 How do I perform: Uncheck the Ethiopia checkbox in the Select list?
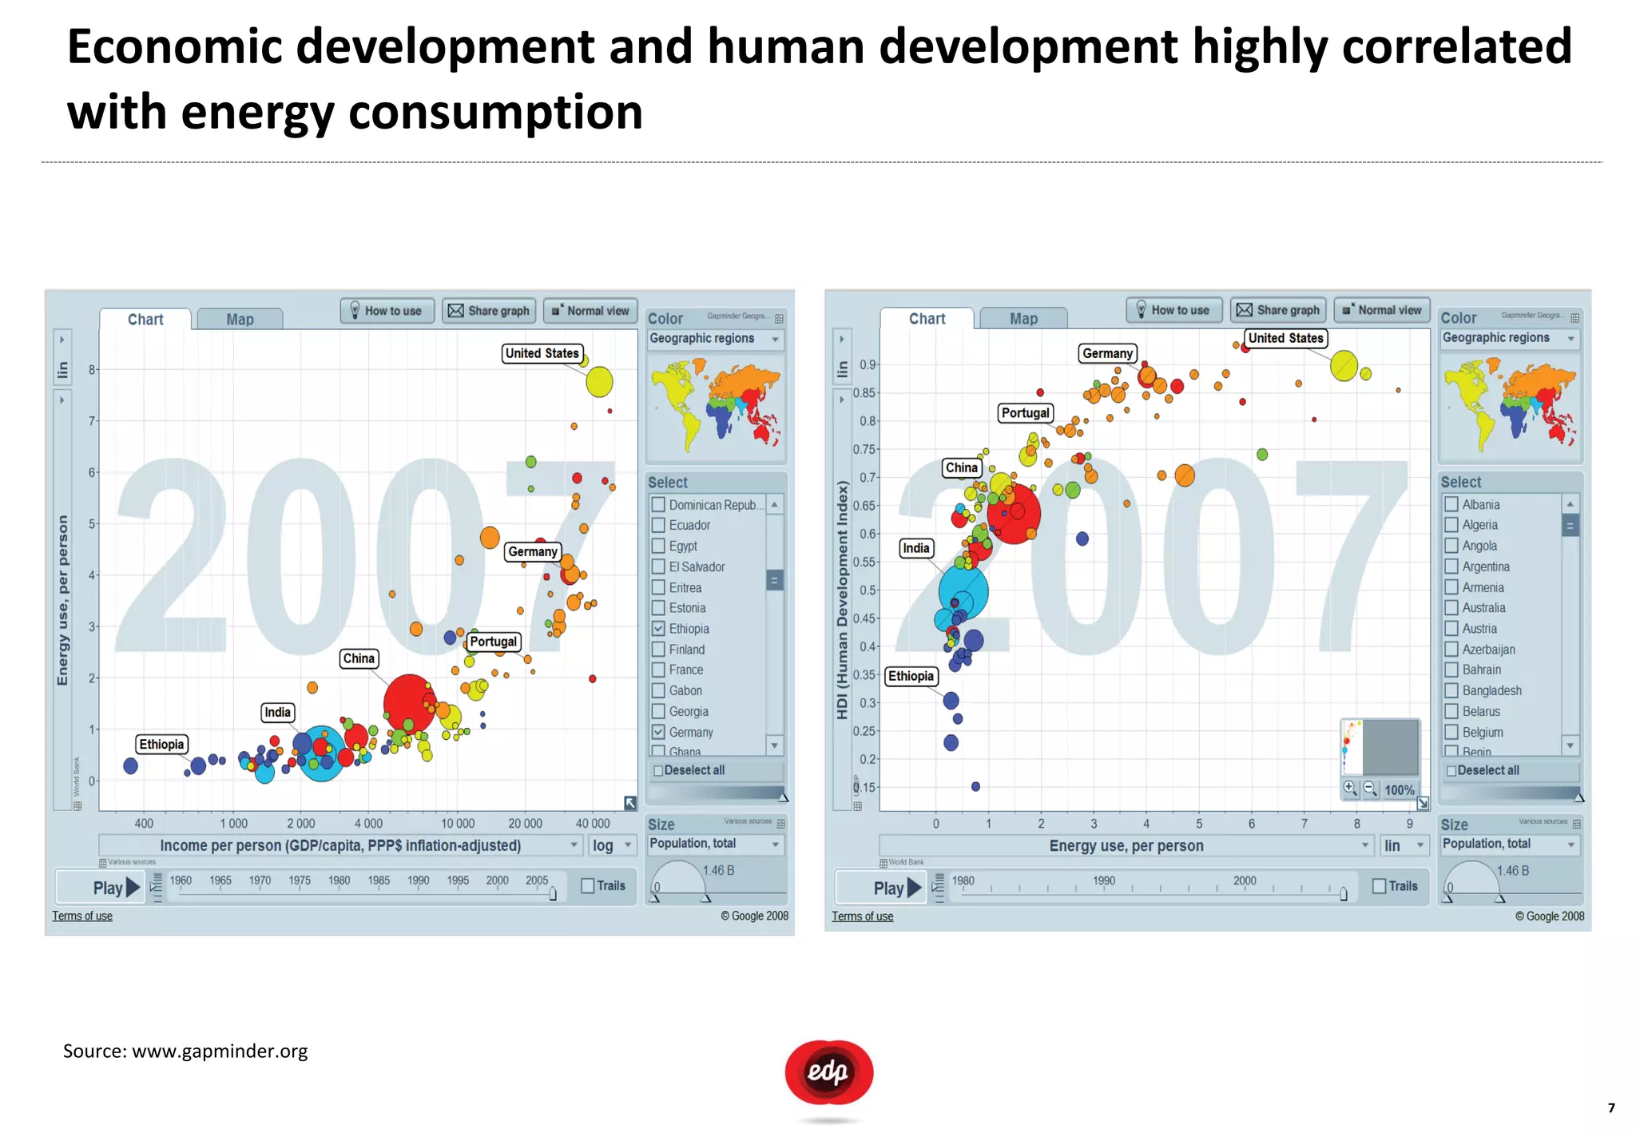tap(658, 629)
